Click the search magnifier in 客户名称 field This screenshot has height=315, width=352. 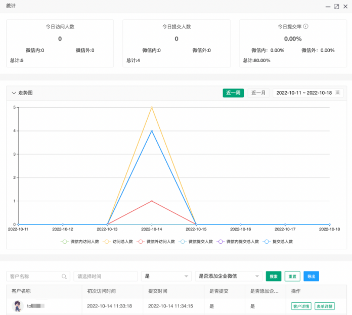[64, 277]
